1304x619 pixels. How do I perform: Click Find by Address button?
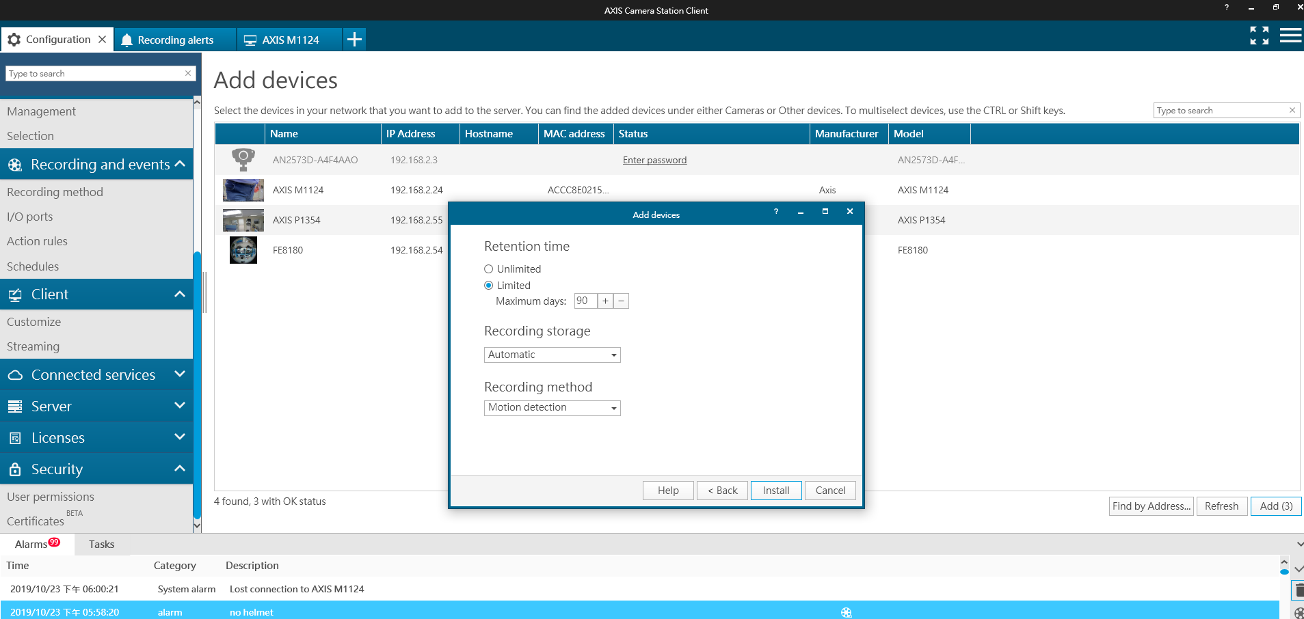click(1152, 506)
